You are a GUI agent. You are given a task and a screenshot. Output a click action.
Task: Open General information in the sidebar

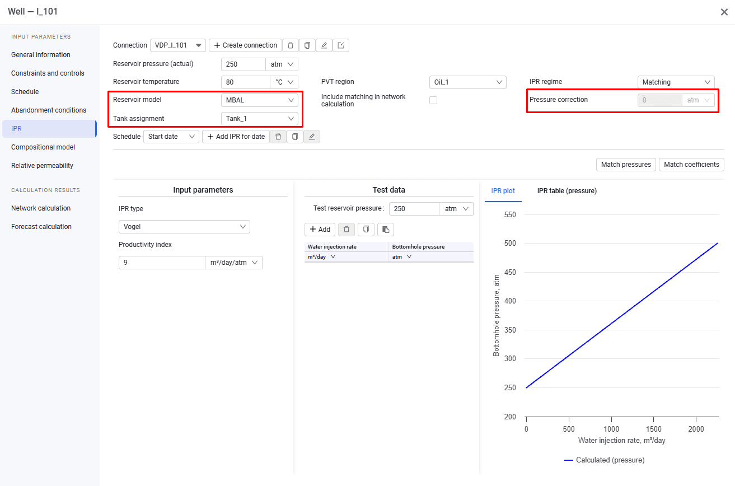41,55
